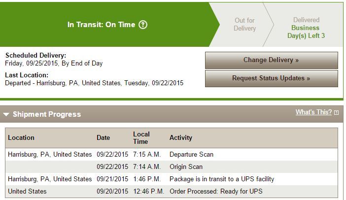346x200 pixels.
Task: Click the Activity column header
Action: 181,137
